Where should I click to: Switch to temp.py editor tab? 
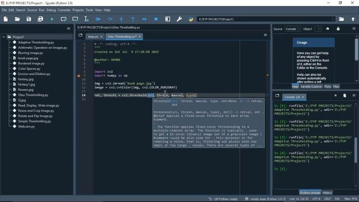(x=93, y=36)
